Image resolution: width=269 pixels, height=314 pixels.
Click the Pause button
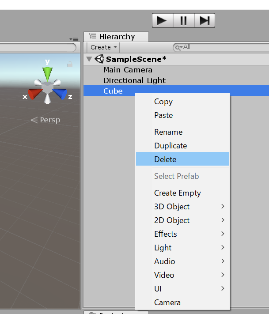tap(183, 20)
